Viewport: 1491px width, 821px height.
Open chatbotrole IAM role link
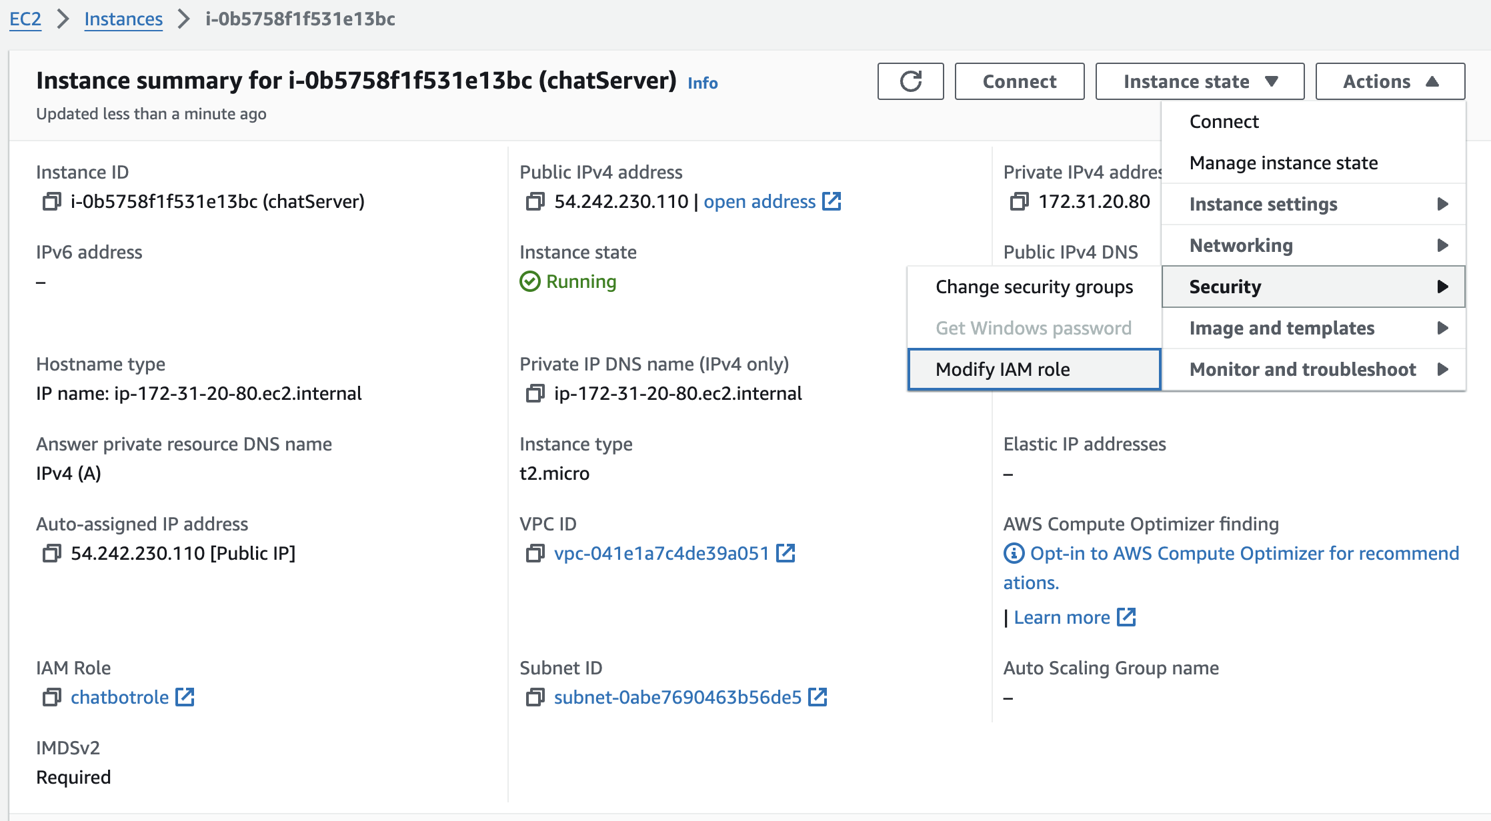pos(119,697)
